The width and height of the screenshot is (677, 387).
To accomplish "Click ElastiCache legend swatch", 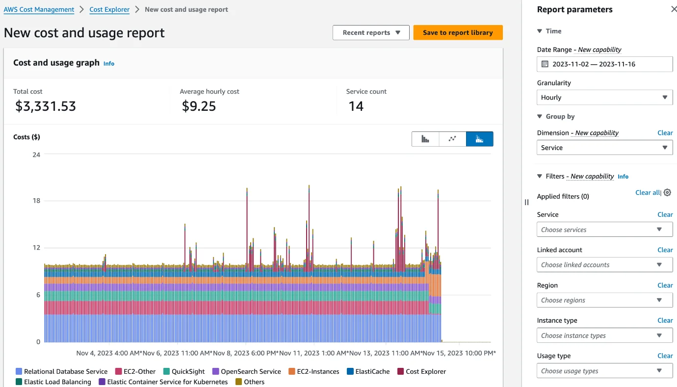I will (350, 372).
